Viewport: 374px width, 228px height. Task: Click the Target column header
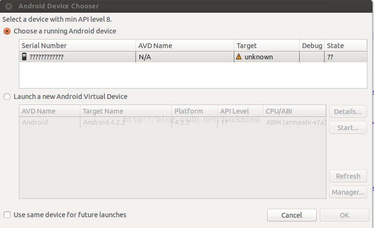(267, 46)
